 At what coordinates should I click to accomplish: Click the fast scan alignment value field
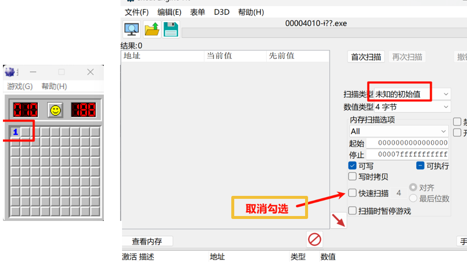399,193
